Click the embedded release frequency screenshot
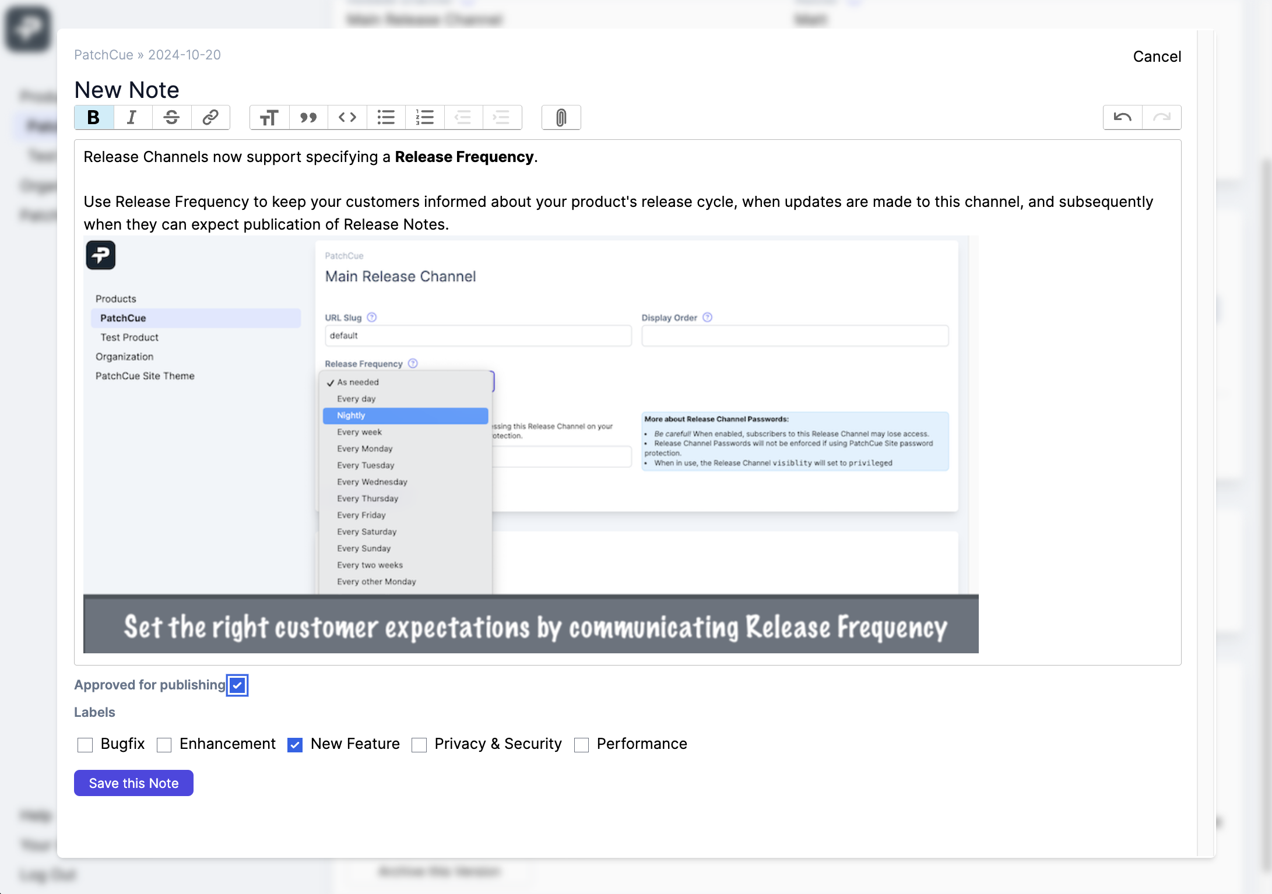 tap(531, 445)
